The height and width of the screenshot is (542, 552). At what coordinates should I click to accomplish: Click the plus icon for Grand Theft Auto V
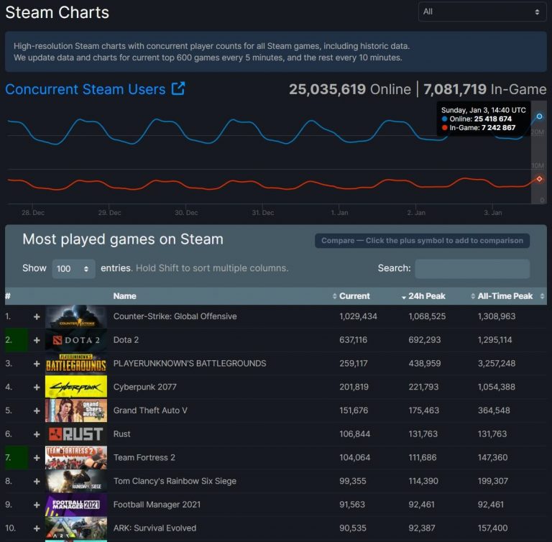(x=37, y=410)
